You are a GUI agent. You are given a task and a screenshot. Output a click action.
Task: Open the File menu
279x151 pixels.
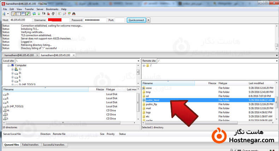point(5,9)
